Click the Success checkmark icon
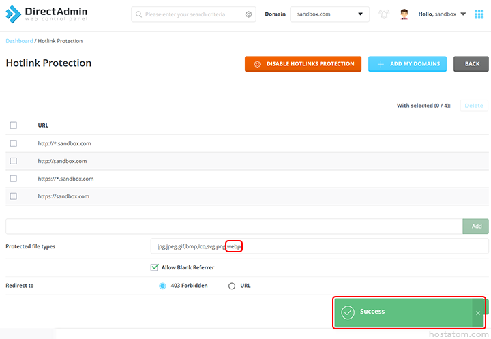491x339 pixels. [348, 312]
